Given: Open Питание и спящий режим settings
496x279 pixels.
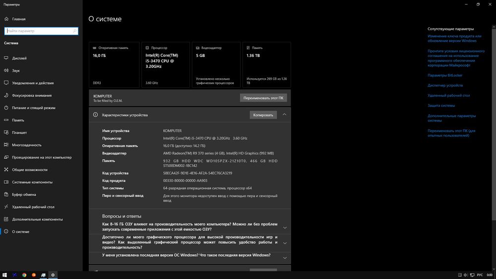Looking at the screenshot, I should point(34,108).
